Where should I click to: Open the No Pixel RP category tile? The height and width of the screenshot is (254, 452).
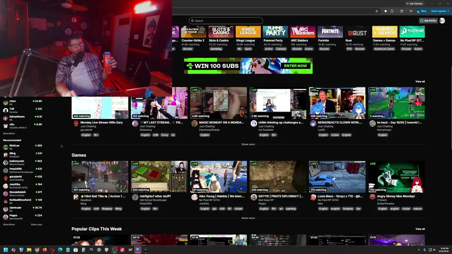(412, 32)
